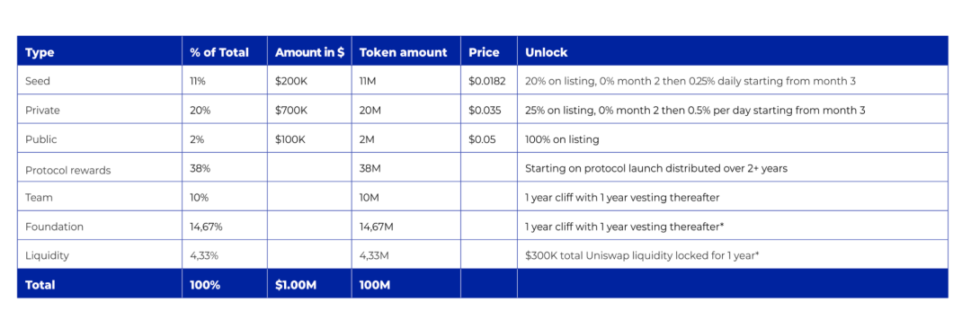Image resolution: width=971 pixels, height=329 pixels.
Task: Select the Seed row label
Action: tap(37, 81)
